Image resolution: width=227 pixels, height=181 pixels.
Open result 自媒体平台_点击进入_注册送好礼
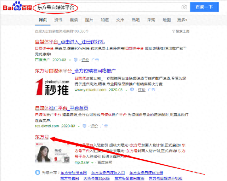pyautogui.click(x=70, y=42)
